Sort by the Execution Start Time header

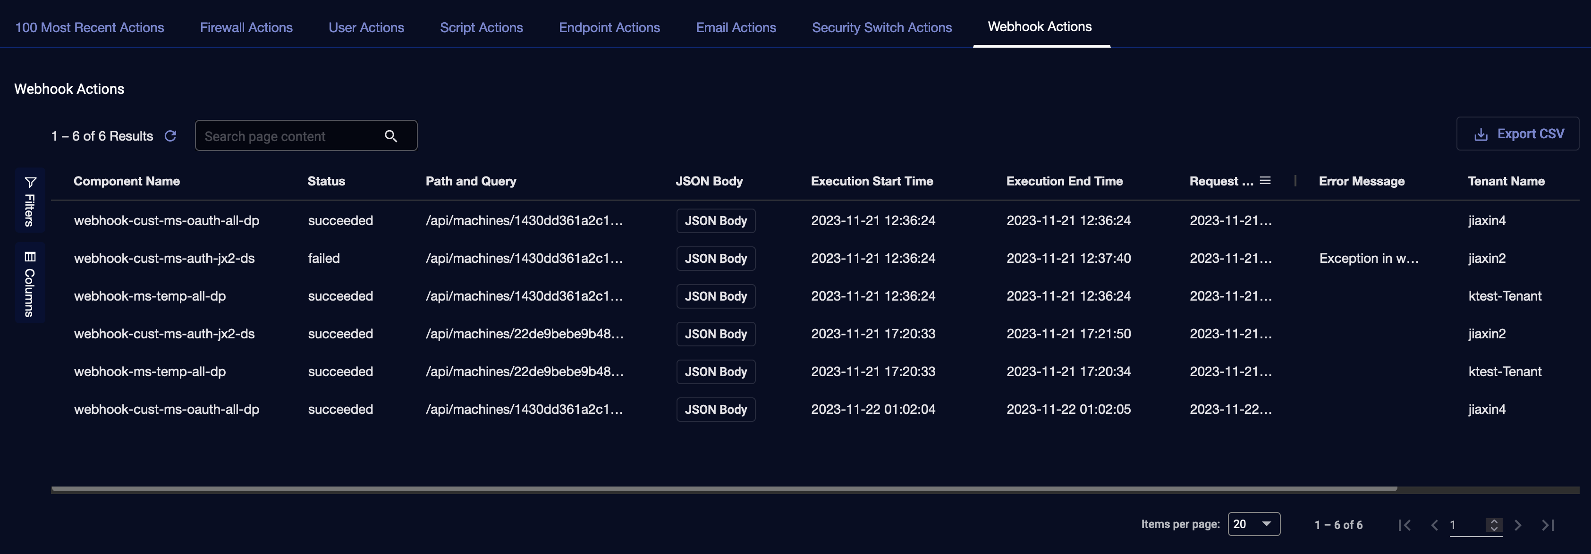[x=872, y=181]
